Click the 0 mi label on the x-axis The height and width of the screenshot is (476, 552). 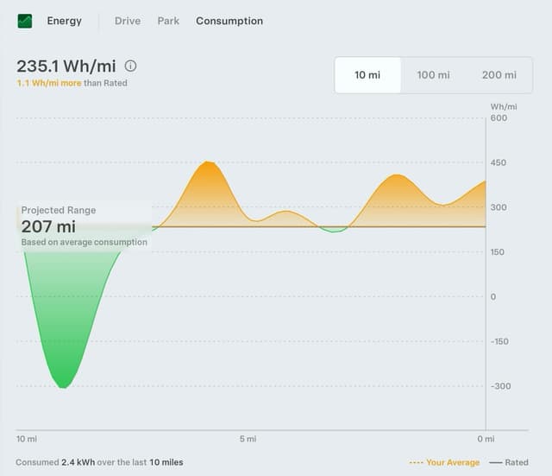coord(486,440)
